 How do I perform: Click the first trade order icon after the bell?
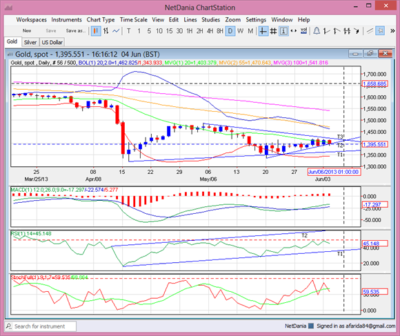pyautogui.click(x=326, y=31)
